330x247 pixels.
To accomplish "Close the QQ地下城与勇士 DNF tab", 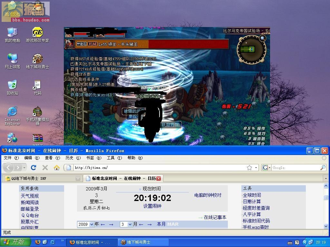I will pyautogui.click(x=78, y=178).
